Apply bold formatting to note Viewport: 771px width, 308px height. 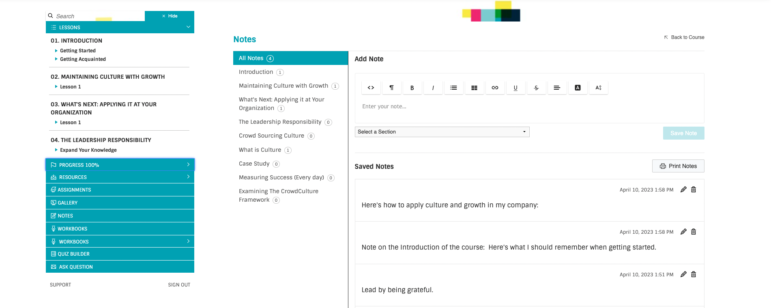click(x=412, y=88)
